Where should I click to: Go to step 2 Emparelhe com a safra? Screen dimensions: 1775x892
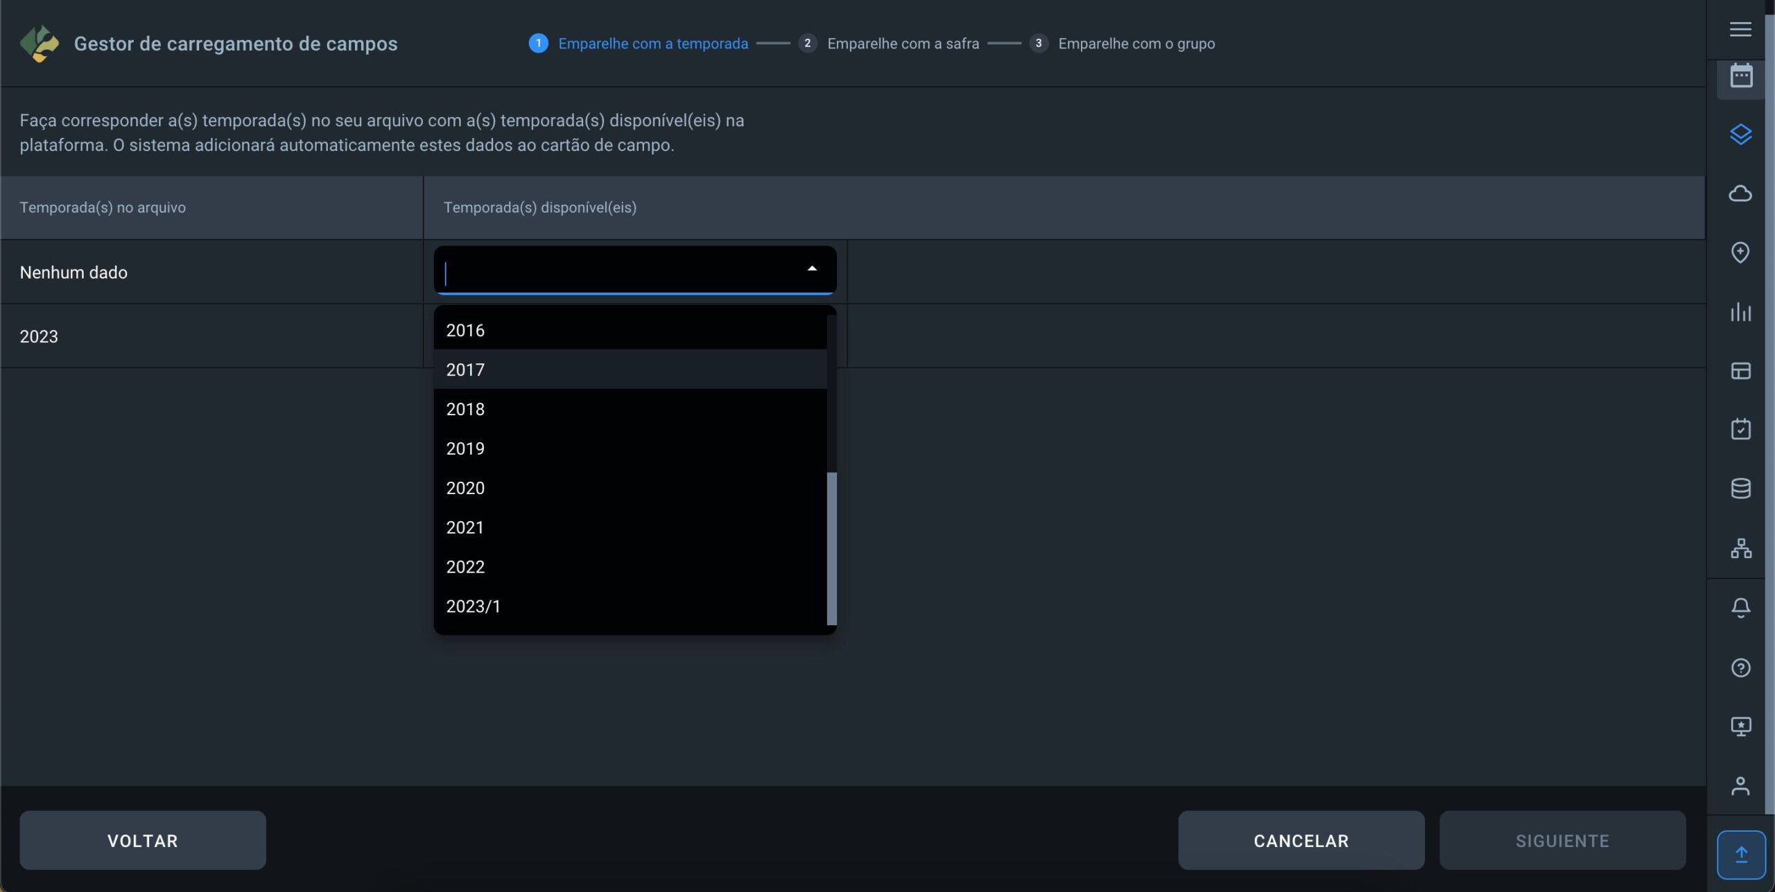coord(901,44)
